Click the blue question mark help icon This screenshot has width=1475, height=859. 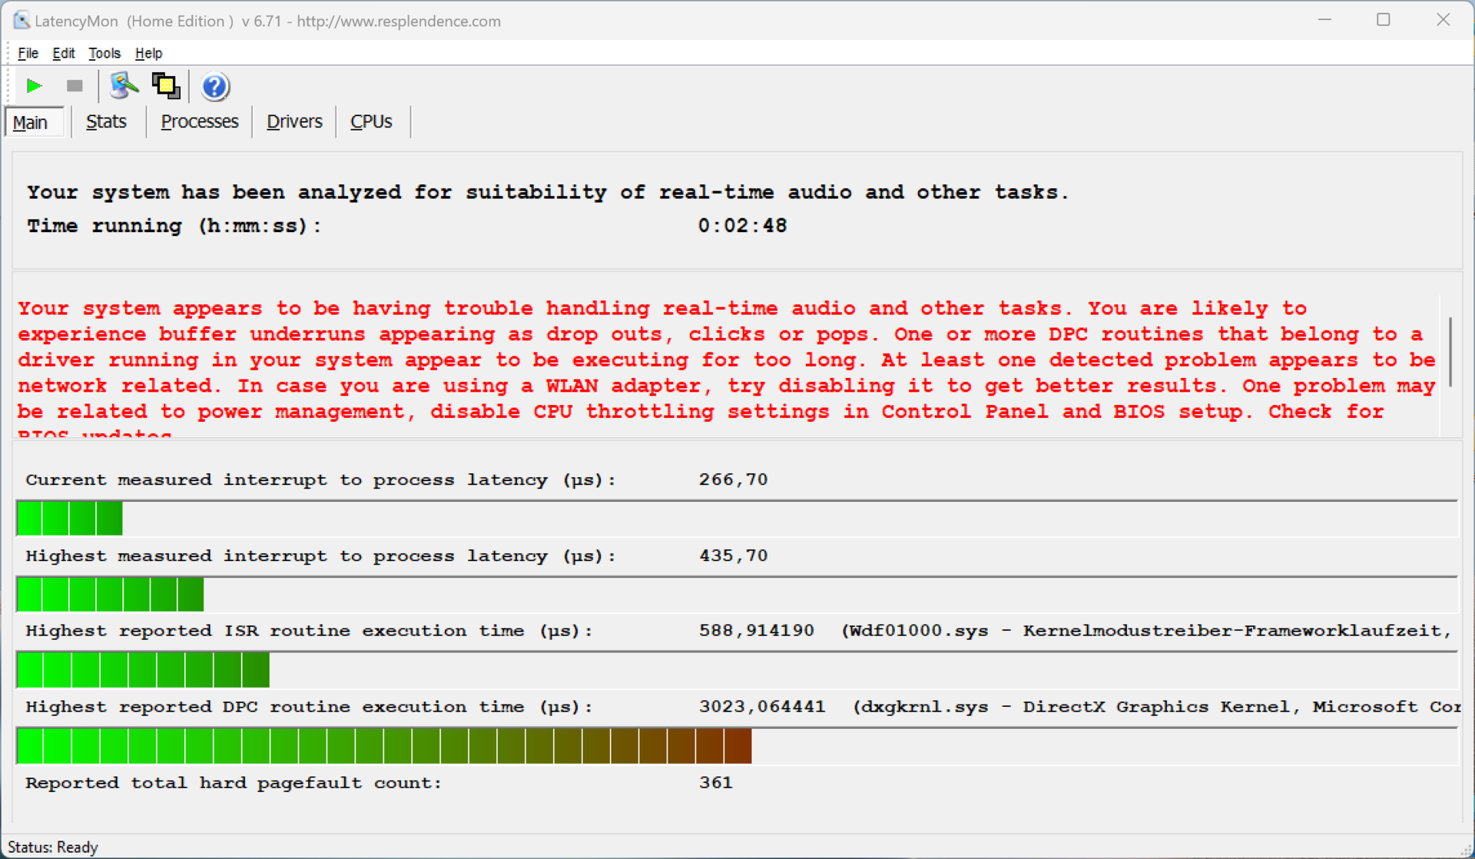(215, 87)
